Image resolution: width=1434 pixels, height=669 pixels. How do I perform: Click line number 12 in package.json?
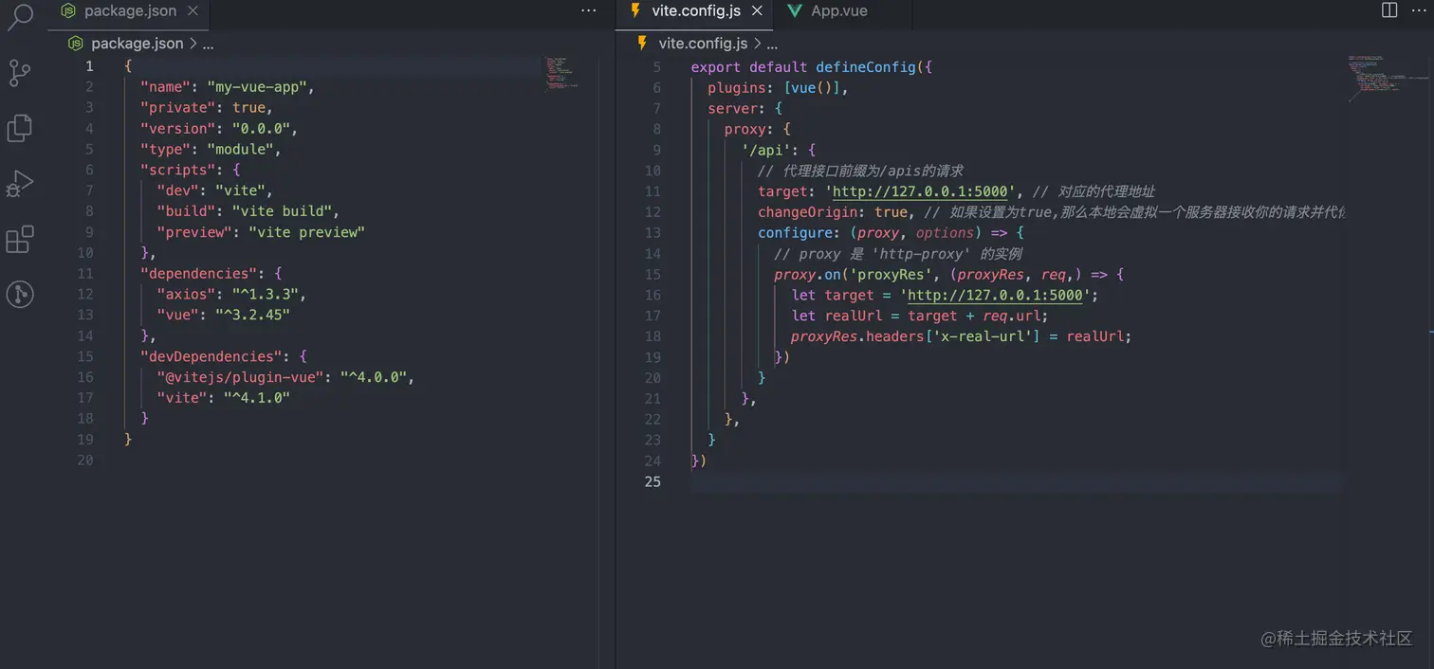pos(85,294)
